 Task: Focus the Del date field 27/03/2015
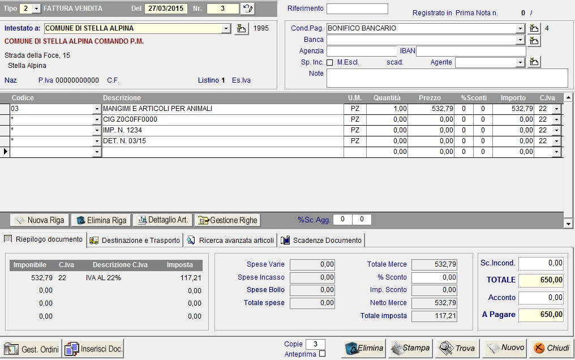(x=166, y=8)
